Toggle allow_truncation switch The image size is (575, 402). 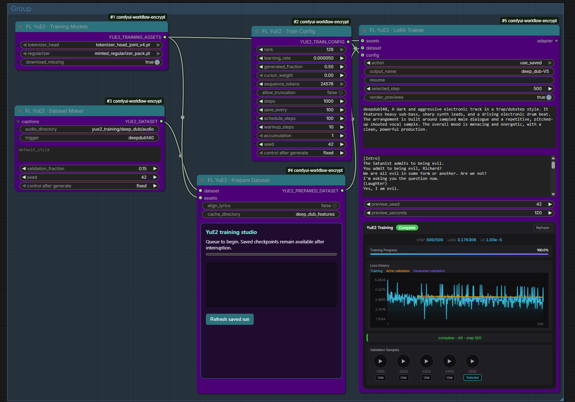point(340,93)
